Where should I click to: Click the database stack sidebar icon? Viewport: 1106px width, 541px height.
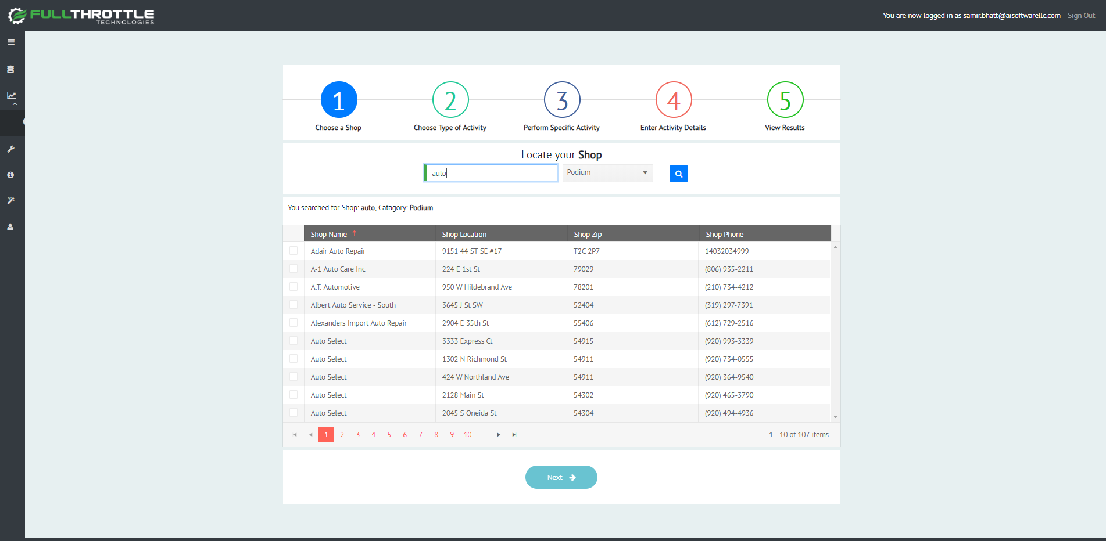tap(10, 69)
